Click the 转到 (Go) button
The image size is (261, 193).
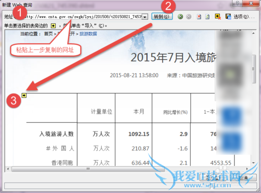pos(162,17)
